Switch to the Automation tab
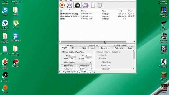The image size is (169, 95). point(93,45)
